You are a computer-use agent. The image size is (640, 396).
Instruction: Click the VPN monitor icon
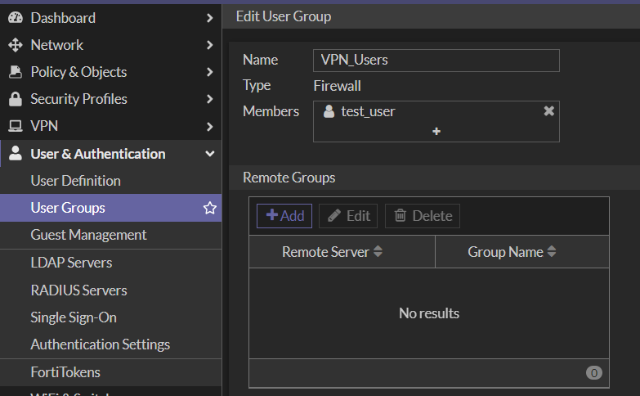[15, 126]
